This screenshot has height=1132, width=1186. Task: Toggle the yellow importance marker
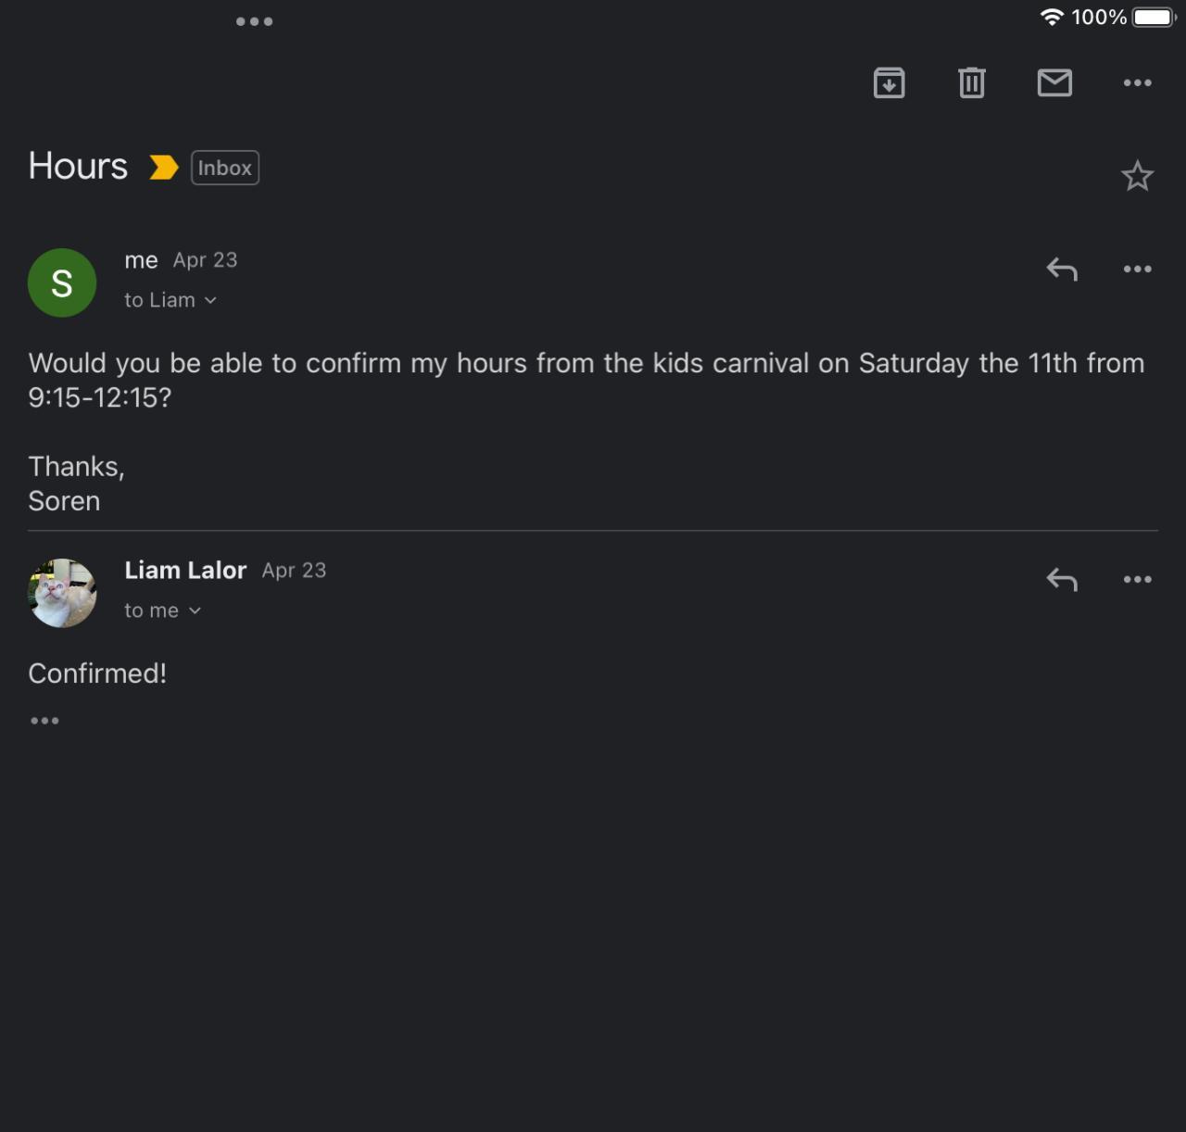164,168
